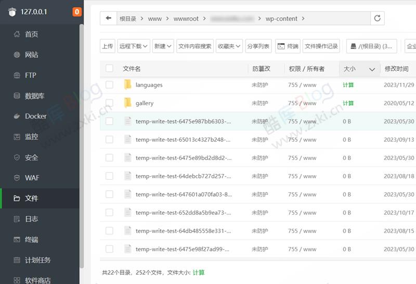
Task: Click chevron after wwwroot in breadcrumb
Action: (204, 18)
